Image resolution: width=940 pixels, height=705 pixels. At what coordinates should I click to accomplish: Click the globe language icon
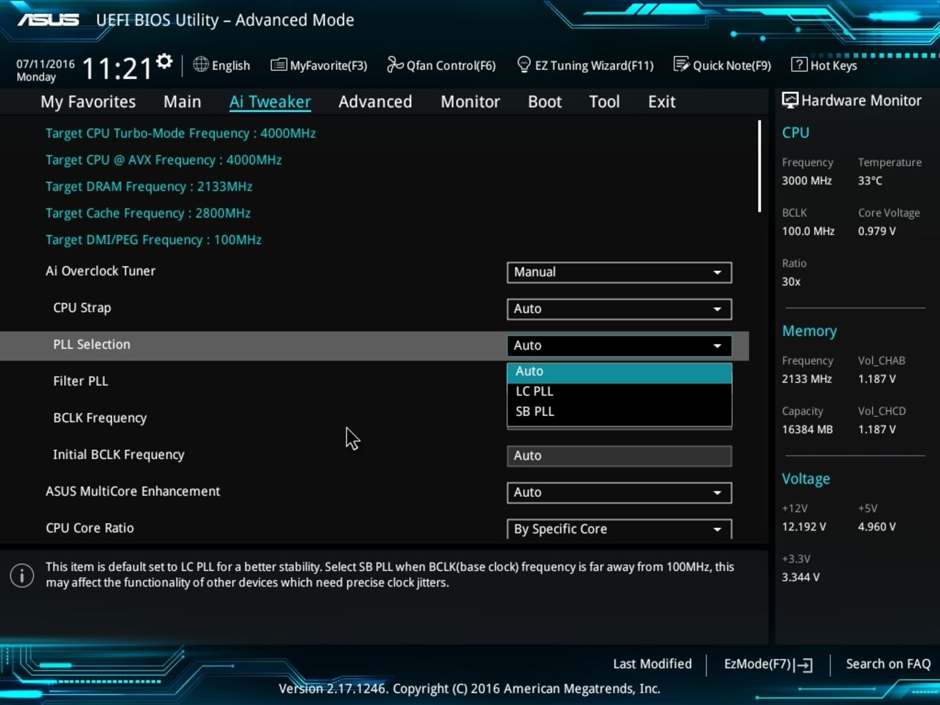200,64
